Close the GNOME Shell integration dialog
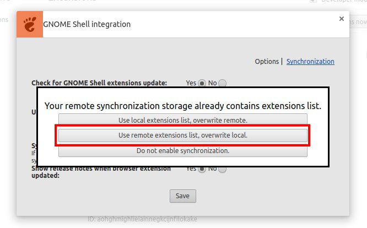 (342, 19)
